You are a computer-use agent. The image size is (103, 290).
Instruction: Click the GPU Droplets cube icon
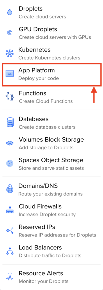pos(10,33)
